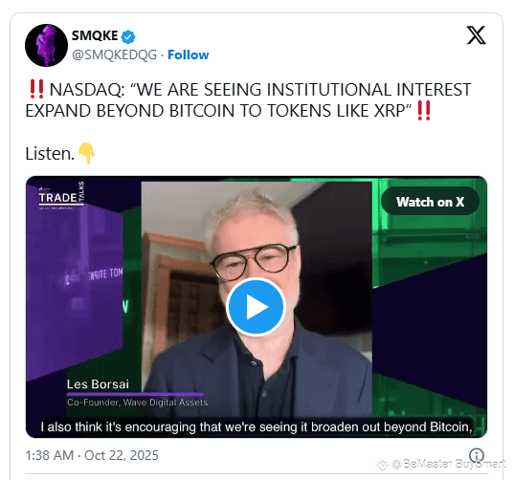Click the info circle icon near timestamp
Screen dimensions: 513x480
pos(477,455)
